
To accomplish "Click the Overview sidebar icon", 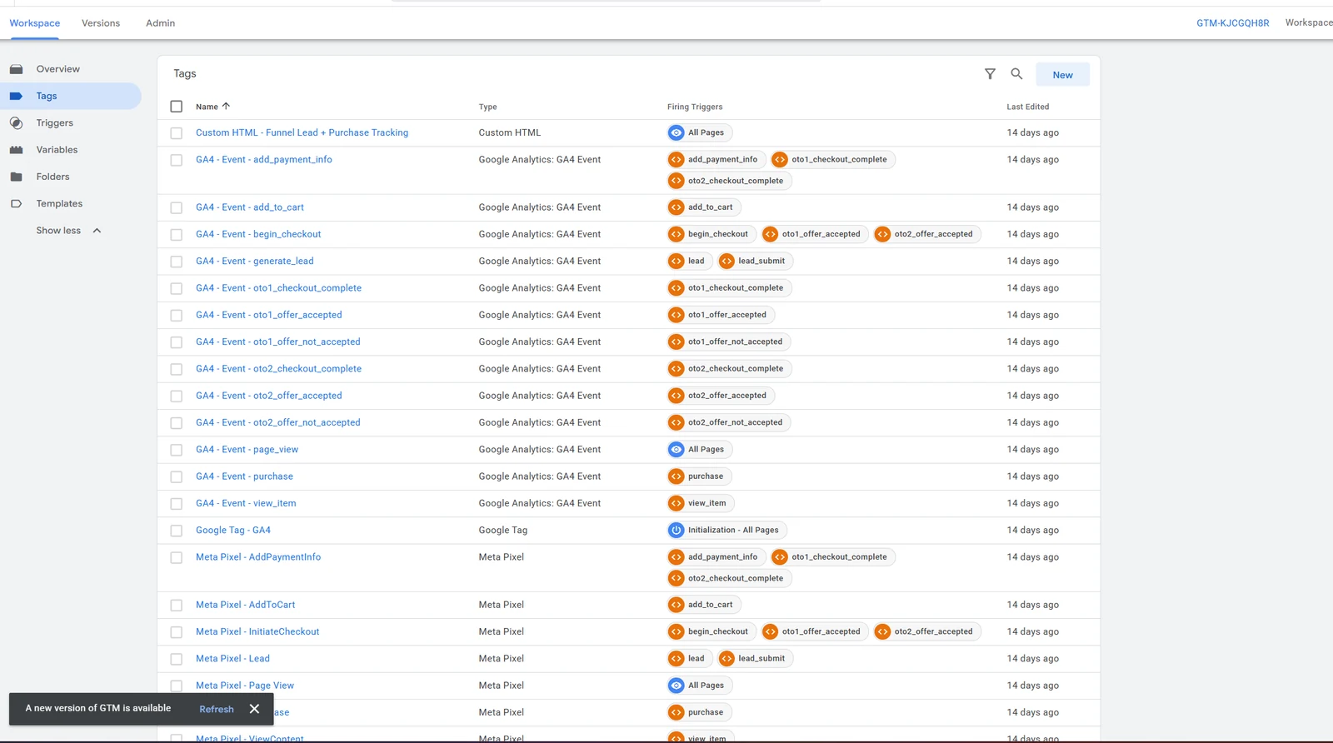I will click(16, 69).
